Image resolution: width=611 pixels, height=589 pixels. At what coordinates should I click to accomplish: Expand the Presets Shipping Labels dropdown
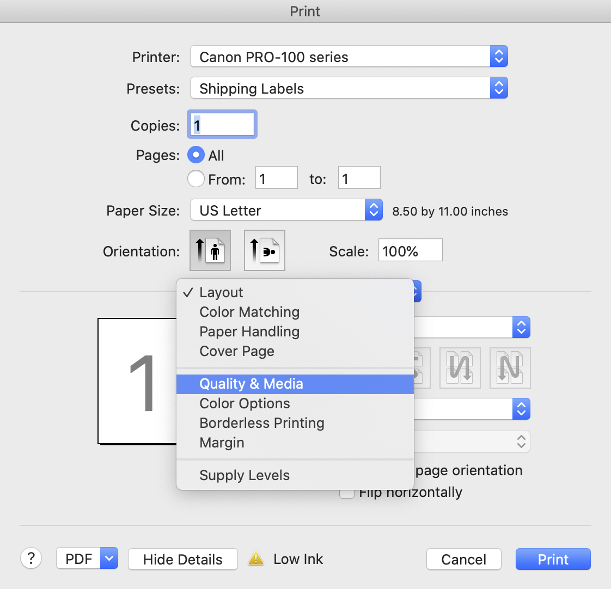tap(349, 88)
